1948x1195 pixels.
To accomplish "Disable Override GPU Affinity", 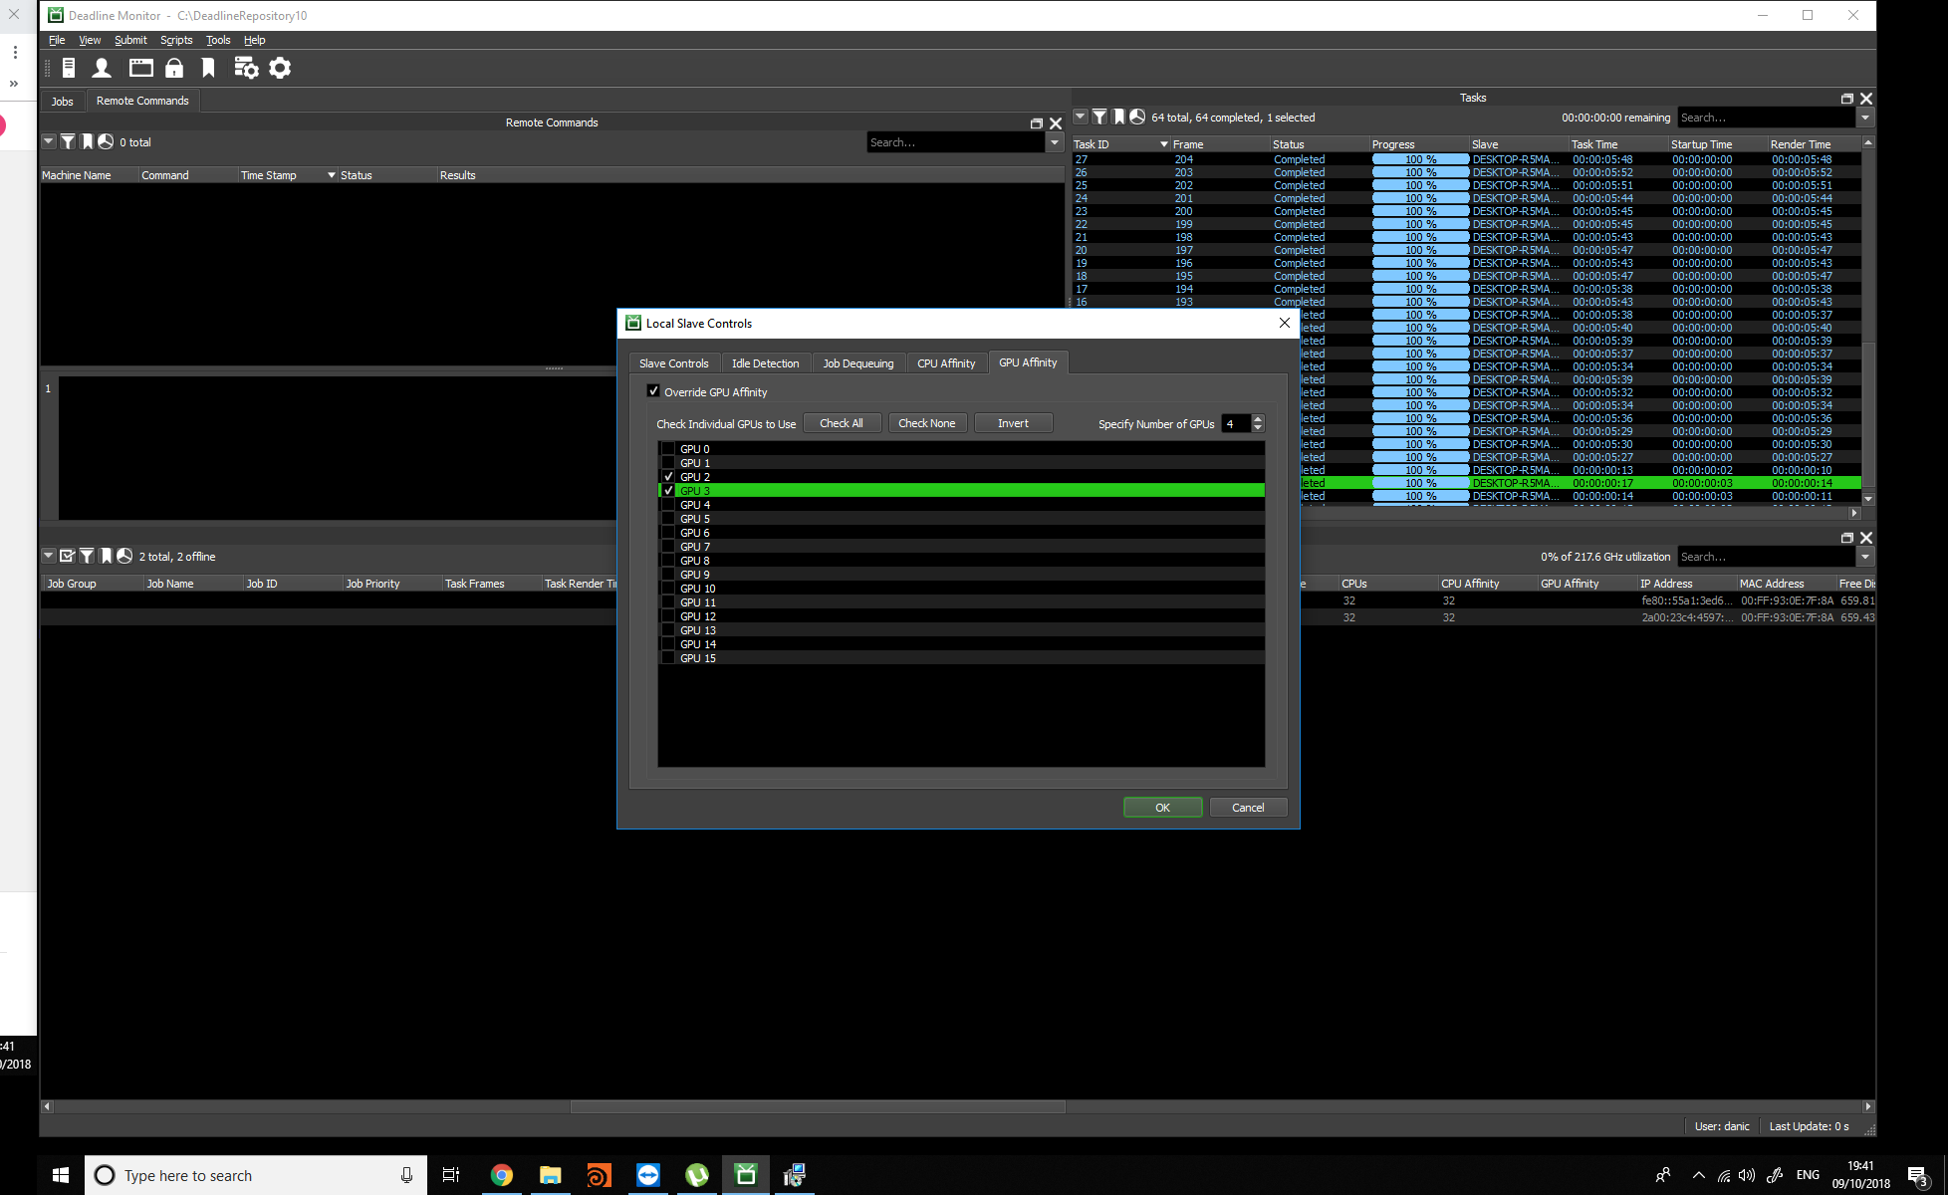I will [654, 391].
